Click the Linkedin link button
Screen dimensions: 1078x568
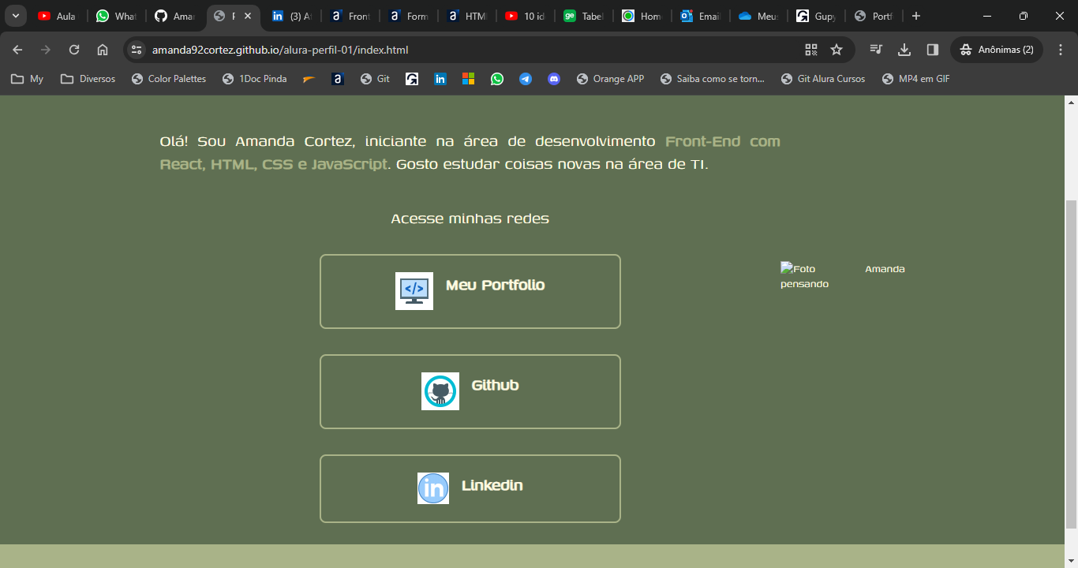click(470, 488)
